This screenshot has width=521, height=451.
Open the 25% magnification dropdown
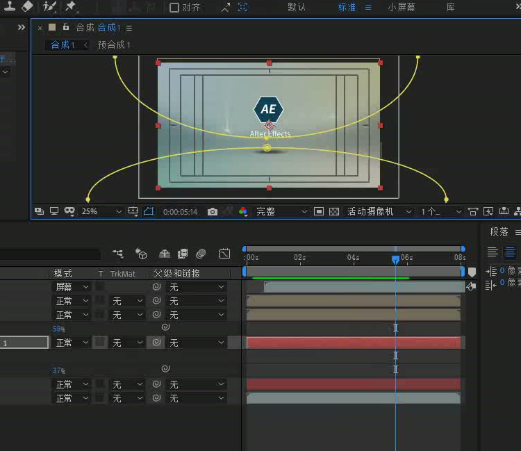pyautogui.click(x=101, y=211)
